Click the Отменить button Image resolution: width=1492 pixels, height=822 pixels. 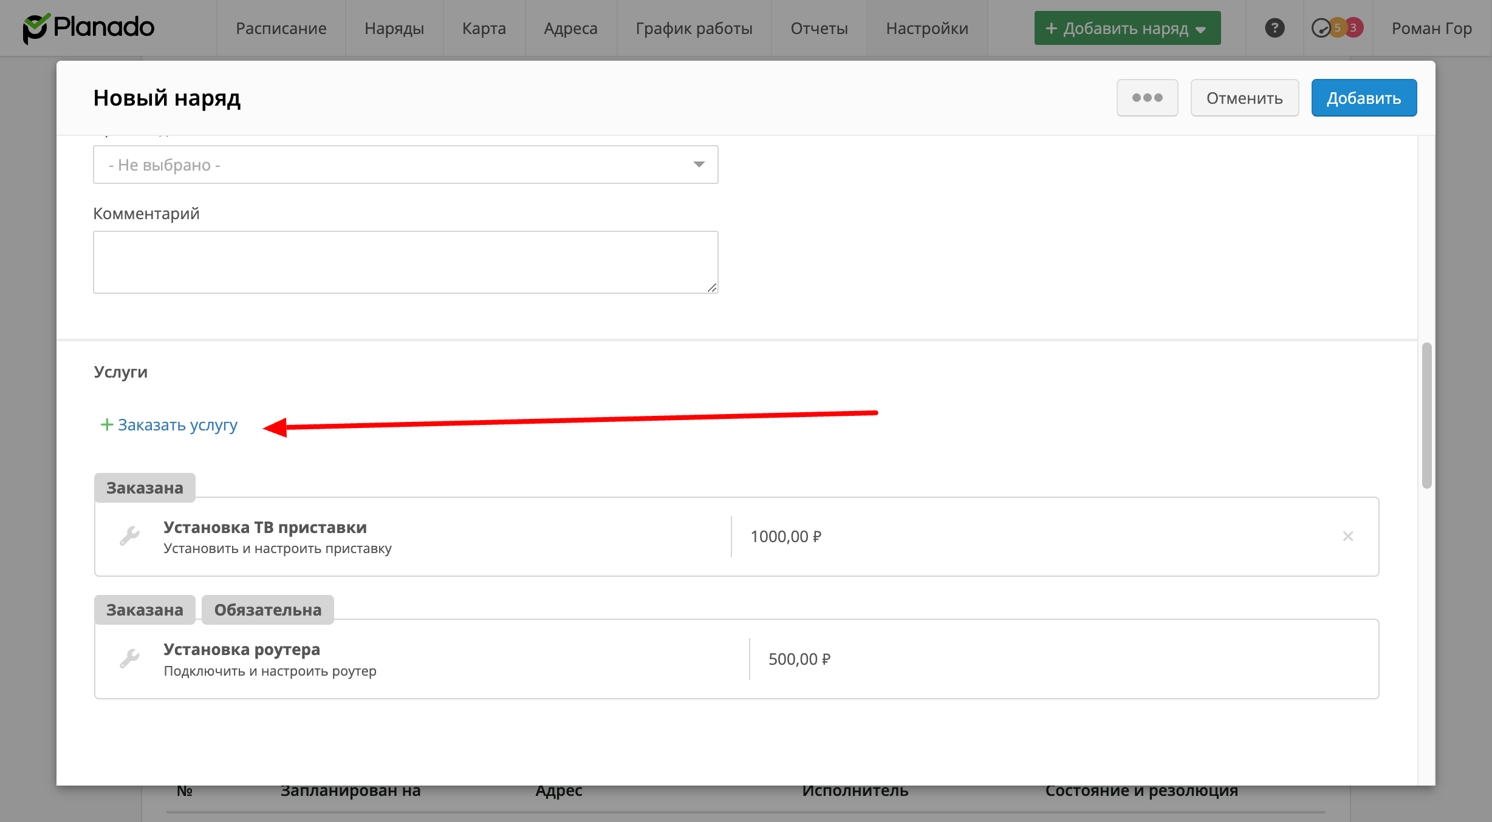[1244, 98]
